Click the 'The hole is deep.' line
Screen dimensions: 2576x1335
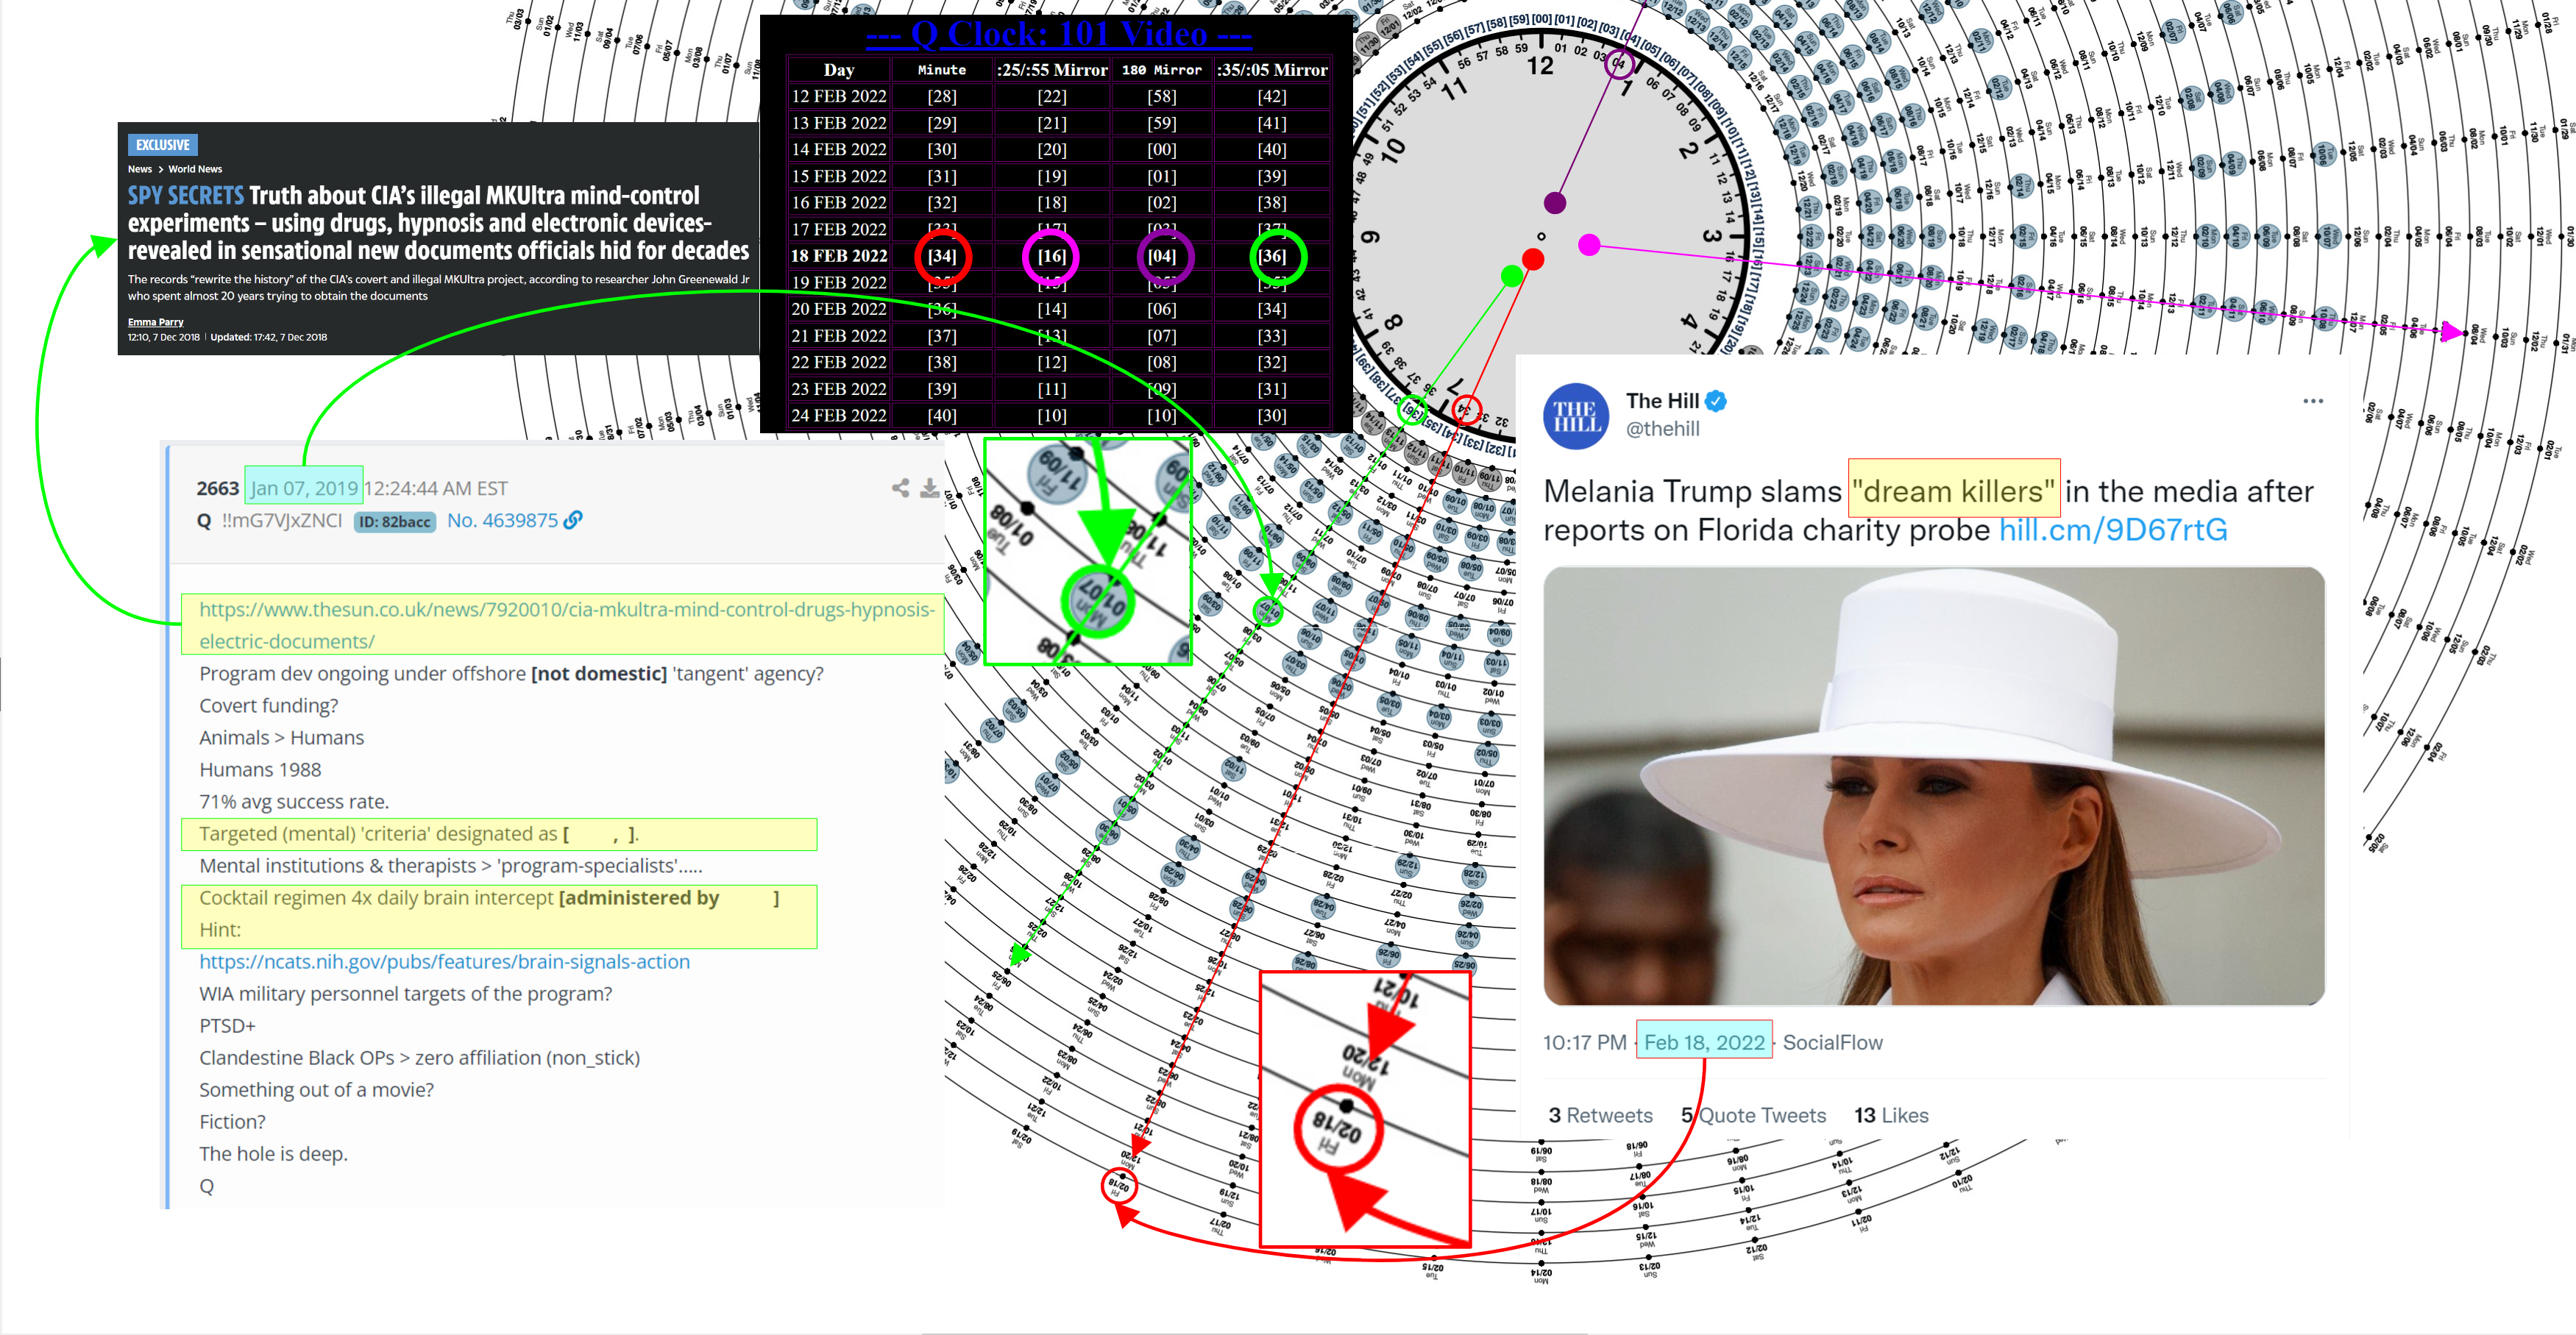[273, 1154]
